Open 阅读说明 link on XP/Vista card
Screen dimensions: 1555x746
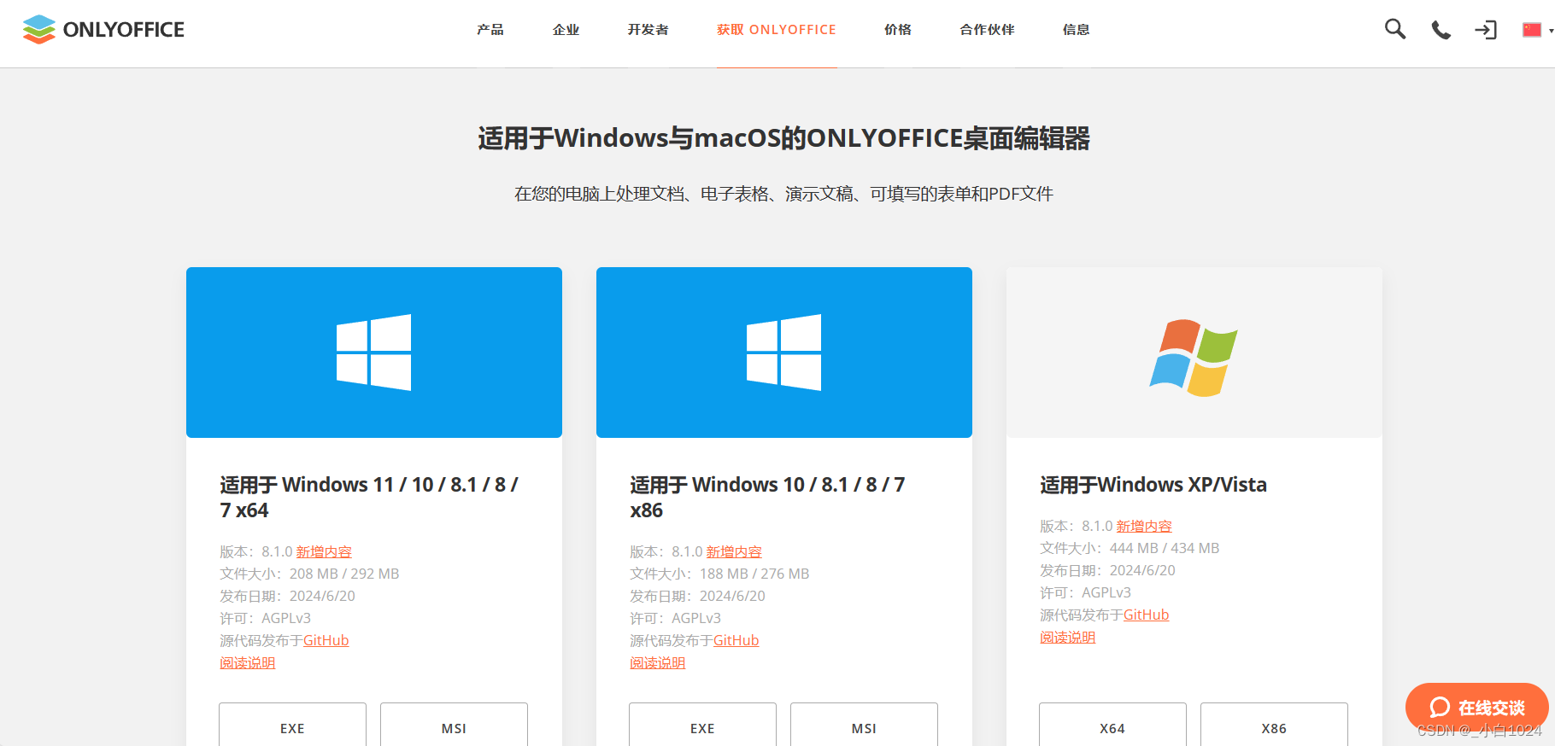(1068, 638)
